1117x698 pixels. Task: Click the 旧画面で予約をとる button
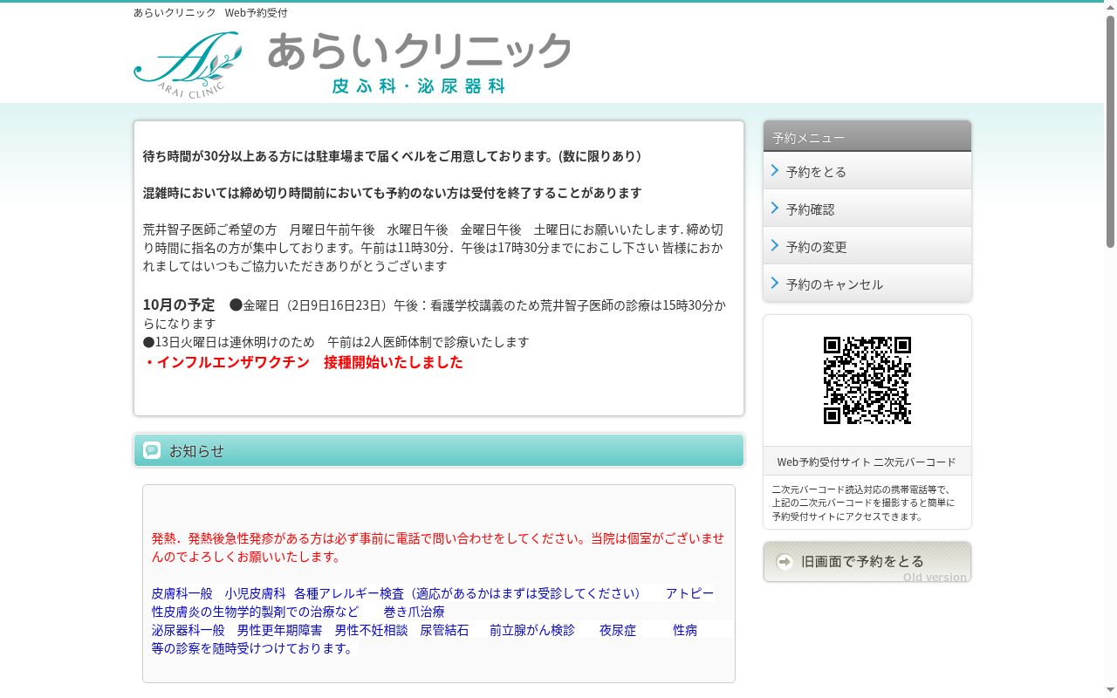pyautogui.click(x=867, y=562)
